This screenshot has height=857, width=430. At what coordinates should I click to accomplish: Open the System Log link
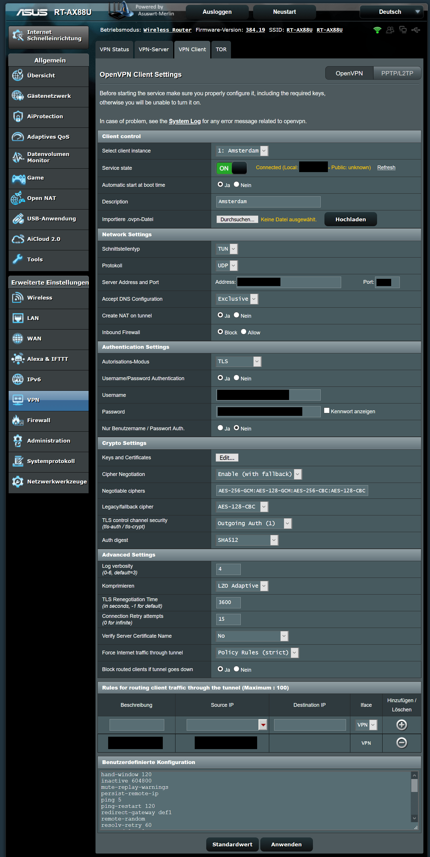tap(185, 121)
